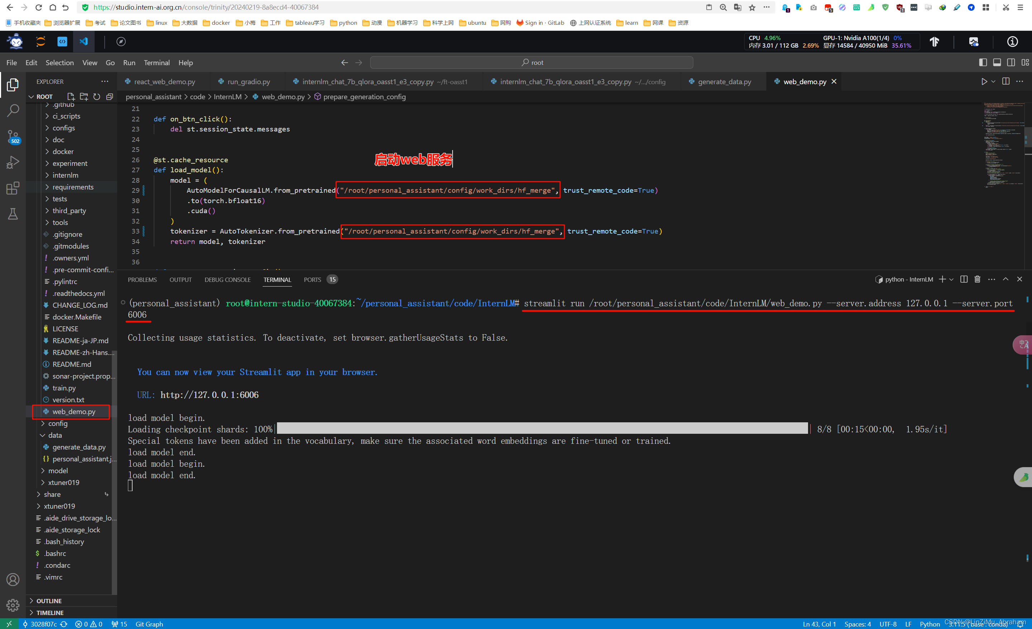The image size is (1032, 629).
Task: Switch to the PROBLEMS panel tab
Action: [142, 279]
